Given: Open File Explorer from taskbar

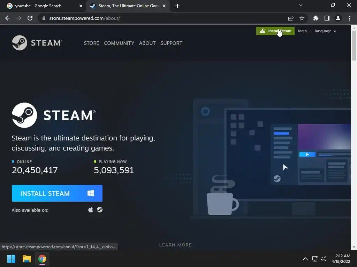Looking at the screenshot, I should click(x=26, y=259).
